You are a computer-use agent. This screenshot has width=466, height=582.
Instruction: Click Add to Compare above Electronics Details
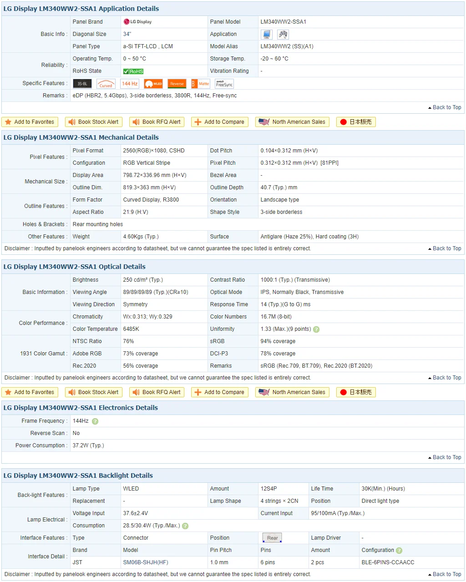click(x=220, y=392)
